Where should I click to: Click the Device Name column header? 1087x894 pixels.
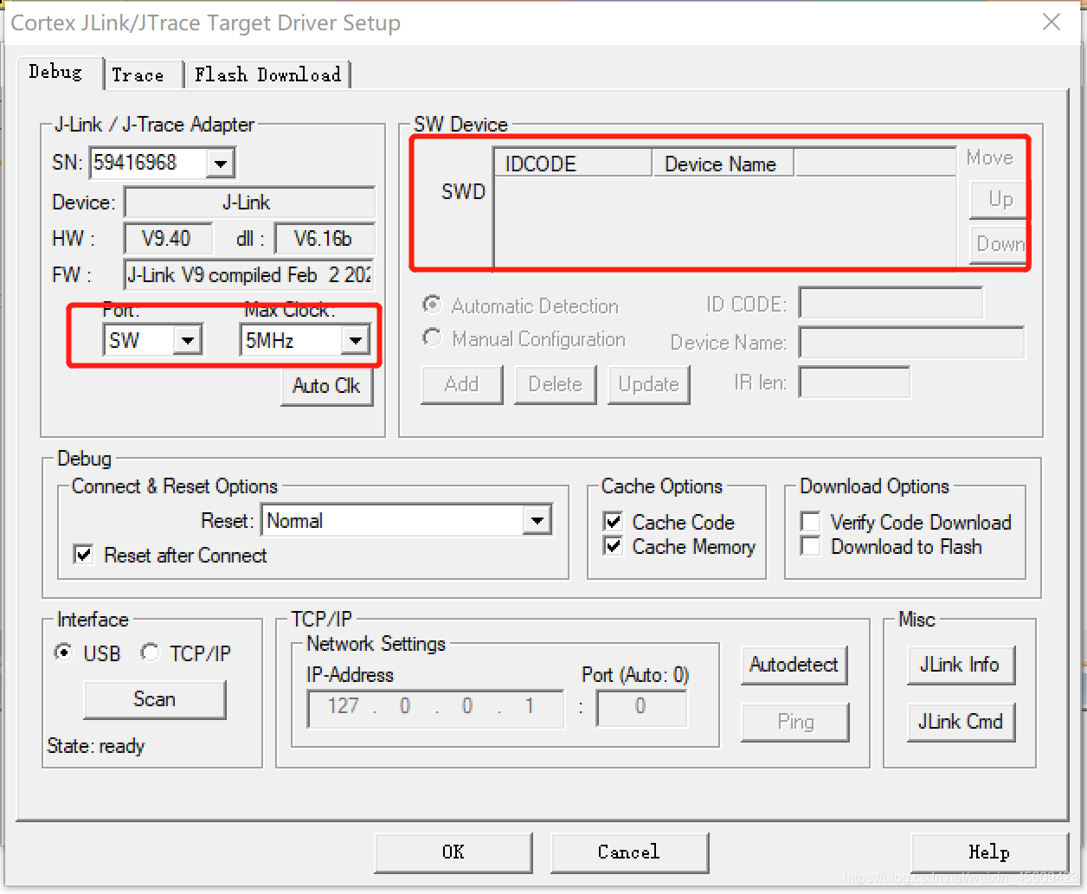(x=723, y=164)
